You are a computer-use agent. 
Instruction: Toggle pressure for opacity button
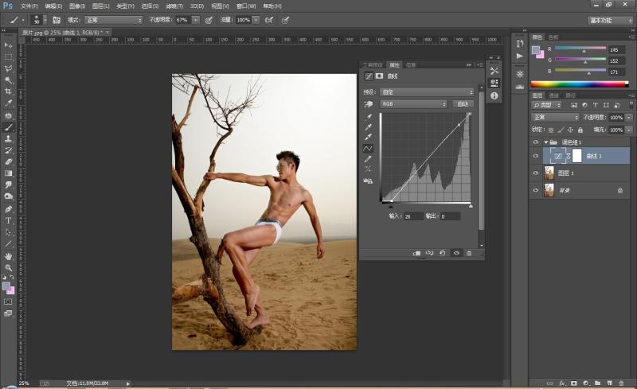(209, 20)
